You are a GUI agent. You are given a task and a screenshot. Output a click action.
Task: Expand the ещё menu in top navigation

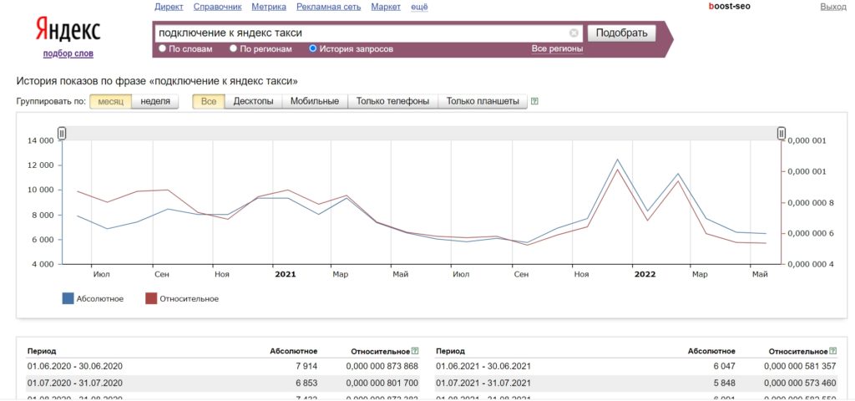[x=420, y=7]
